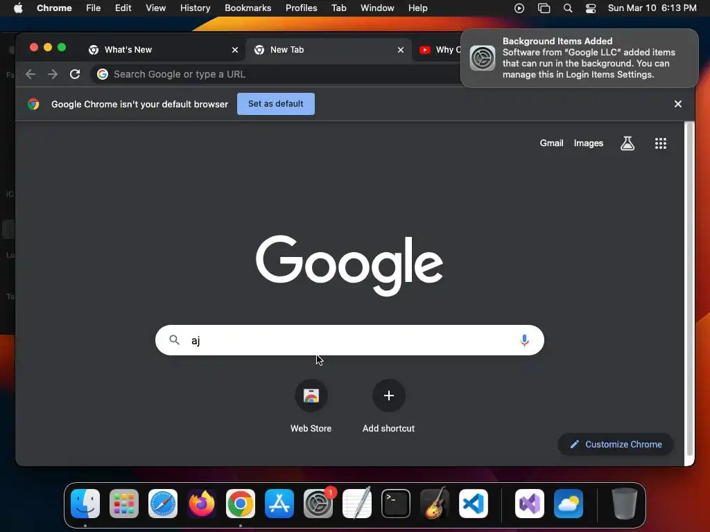Click the magnifier icon in search box
The image size is (710, 532).
point(174,339)
